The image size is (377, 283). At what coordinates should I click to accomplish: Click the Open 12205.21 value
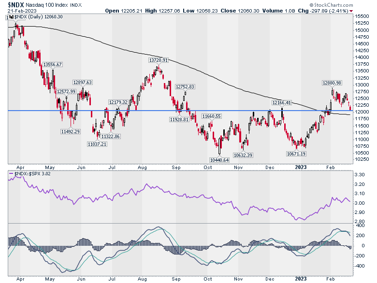[x=124, y=11]
